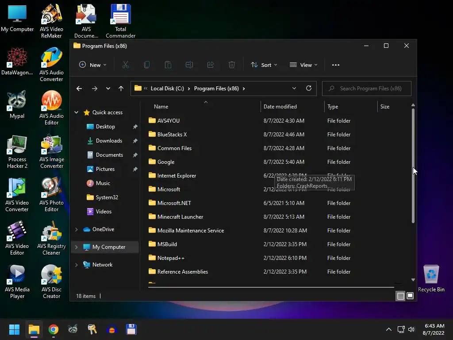Select the Recycle Bin desktop icon
Image resolution: width=453 pixels, height=340 pixels.
coord(431,278)
